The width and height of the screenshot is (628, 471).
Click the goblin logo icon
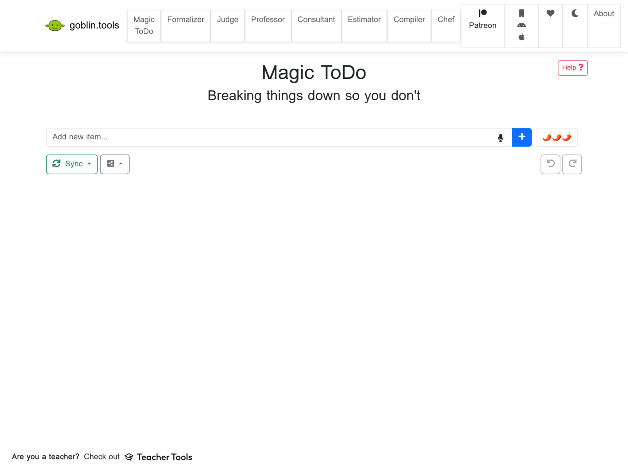(x=55, y=26)
